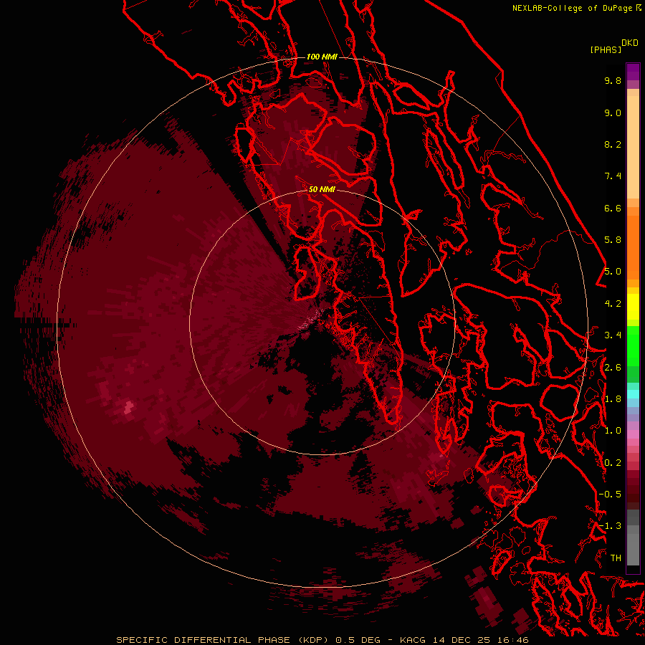Click the 6.6 legend value
This screenshot has height=645, width=645.
613,208
